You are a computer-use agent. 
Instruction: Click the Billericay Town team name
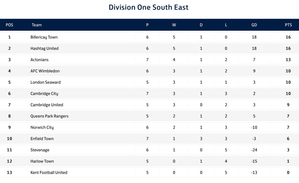pyautogui.click(x=44, y=37)
